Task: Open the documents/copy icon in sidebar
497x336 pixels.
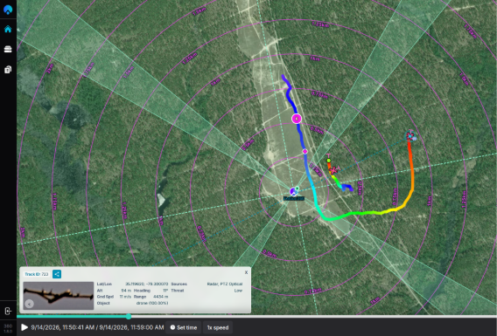Action: 8,69
